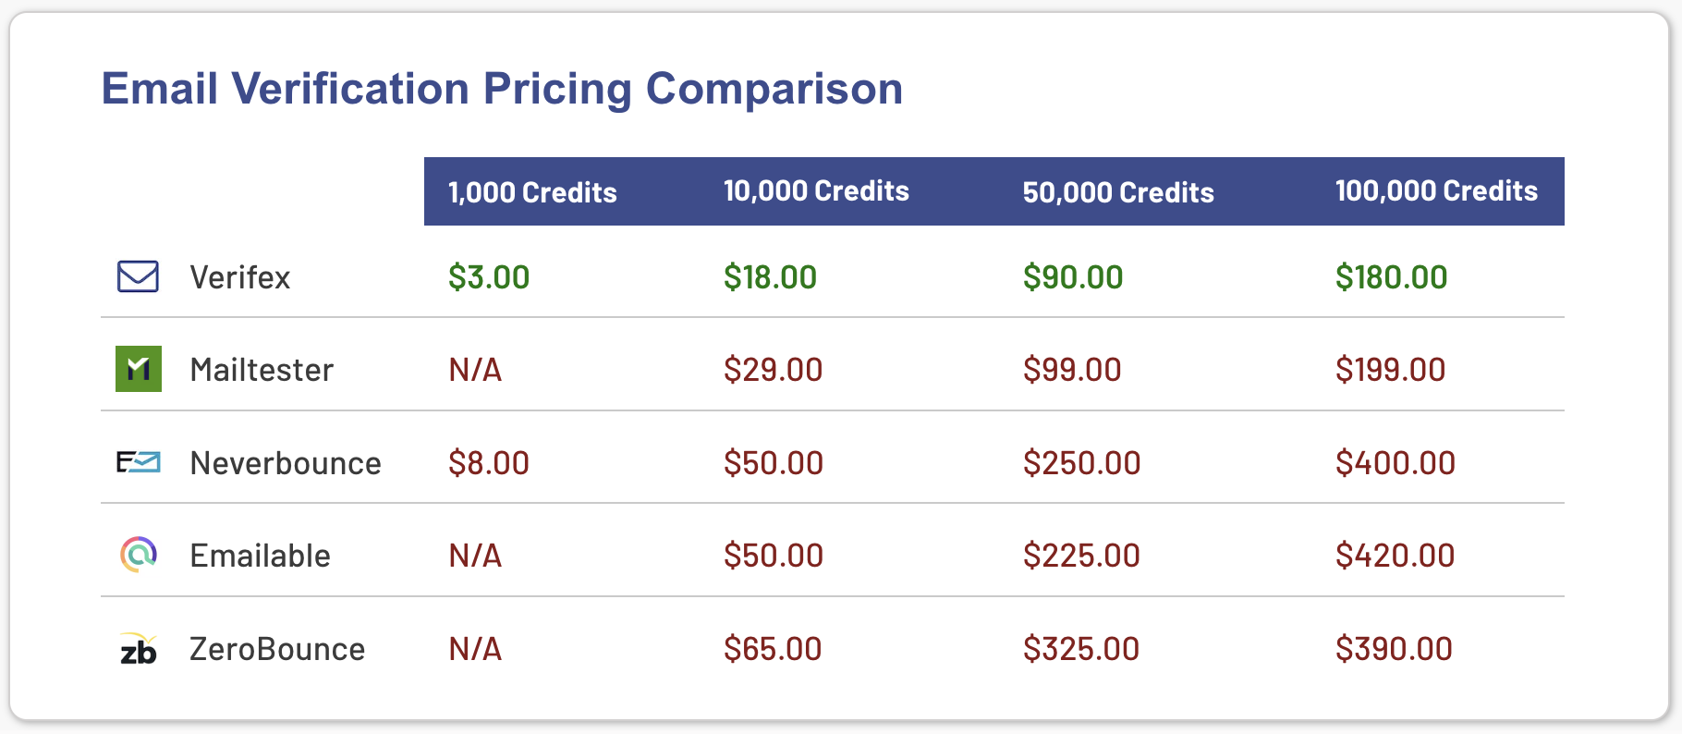Click the ZeroBounce zb logo
Image resolution: width=1682 pixels, height=734 pixels.
(x=139, y=650)
